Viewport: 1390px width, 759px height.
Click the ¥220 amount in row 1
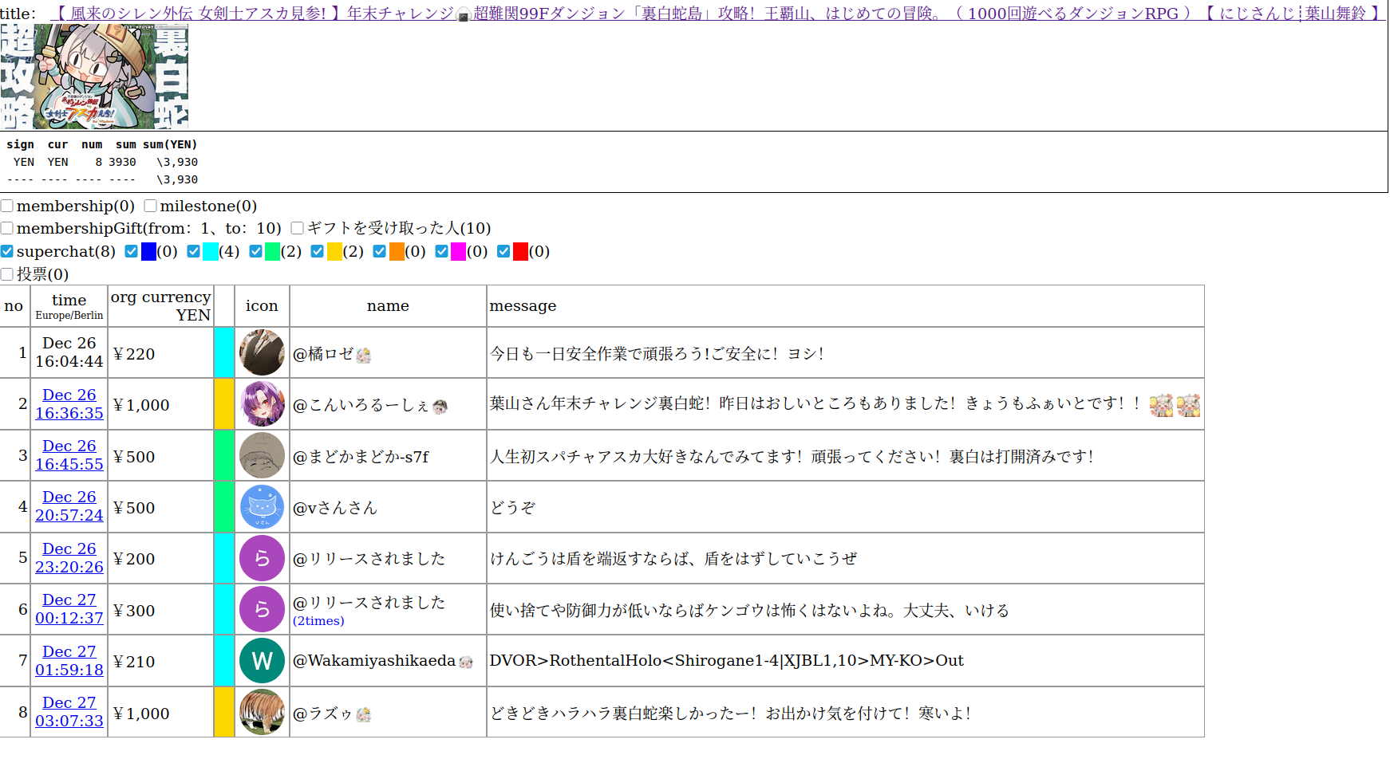point(134,354)
